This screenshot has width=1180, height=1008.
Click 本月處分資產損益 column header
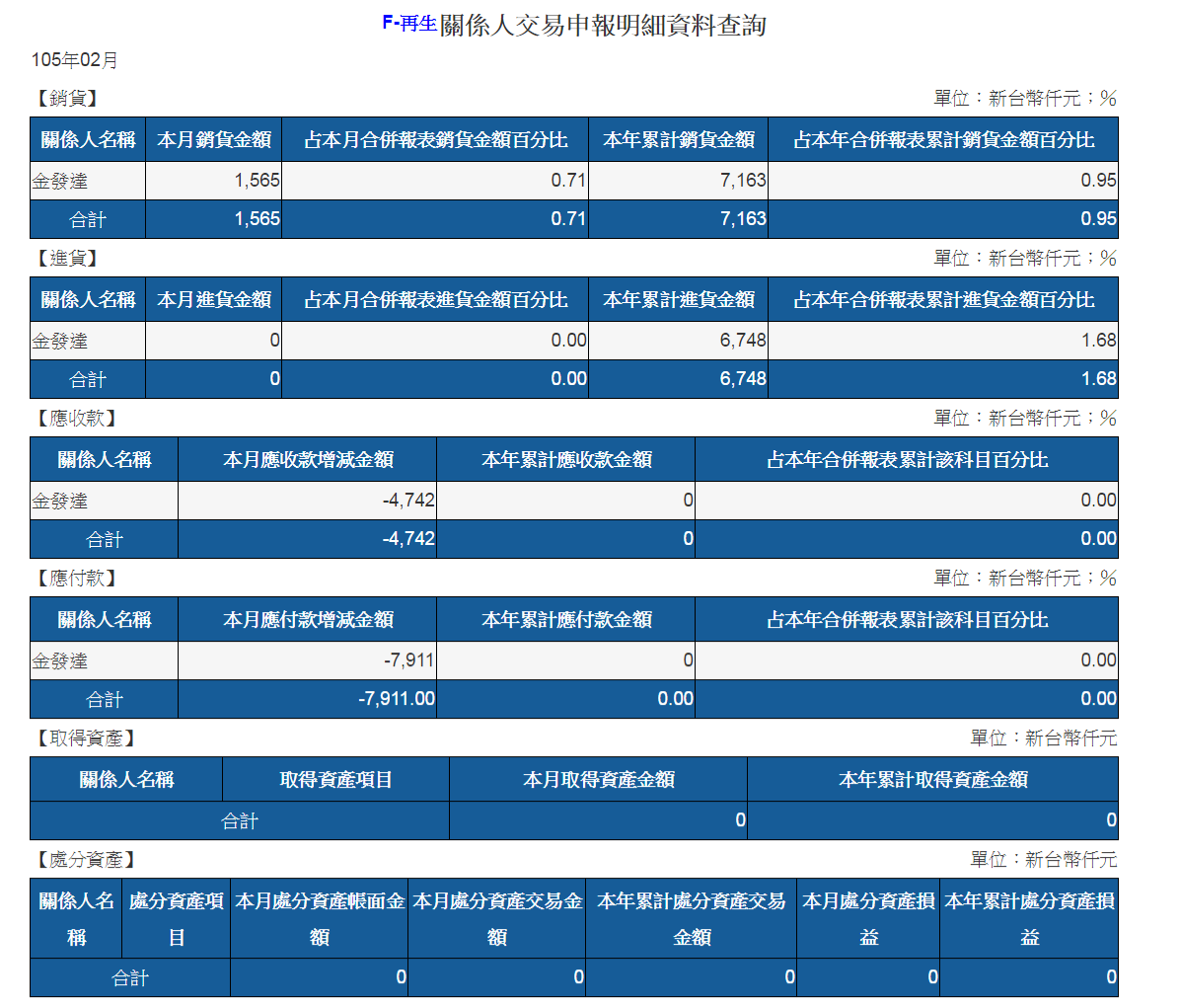(x=868, y=919)
